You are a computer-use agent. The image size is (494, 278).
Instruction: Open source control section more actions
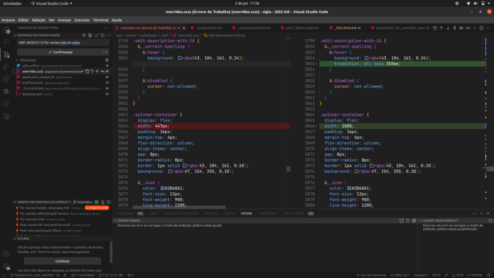109,35
